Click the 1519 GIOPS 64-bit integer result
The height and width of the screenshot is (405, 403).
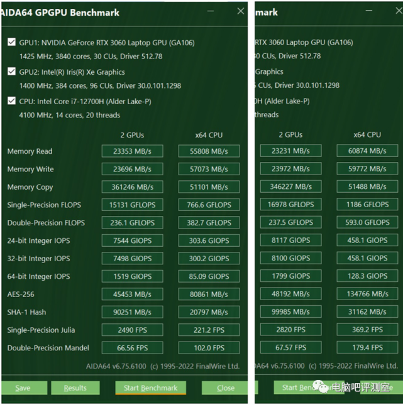(x=132, y=276)
